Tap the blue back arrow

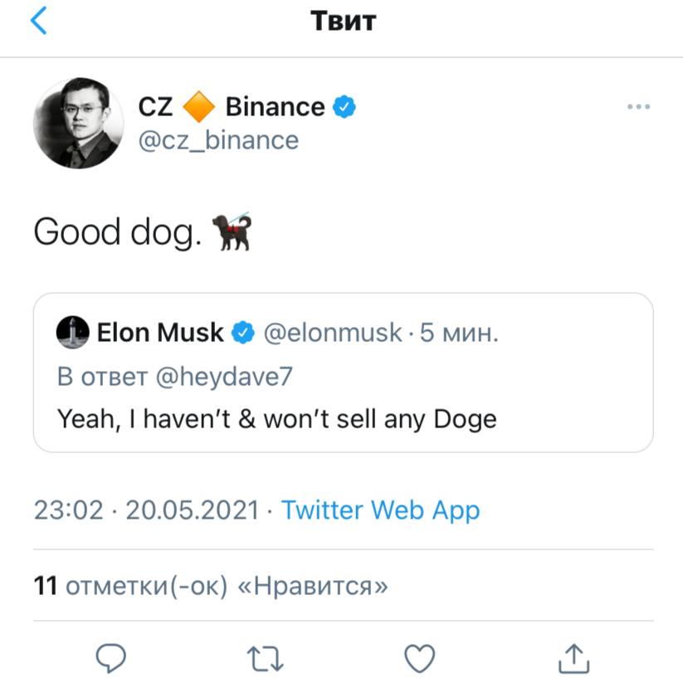click(x=38, y=21)
